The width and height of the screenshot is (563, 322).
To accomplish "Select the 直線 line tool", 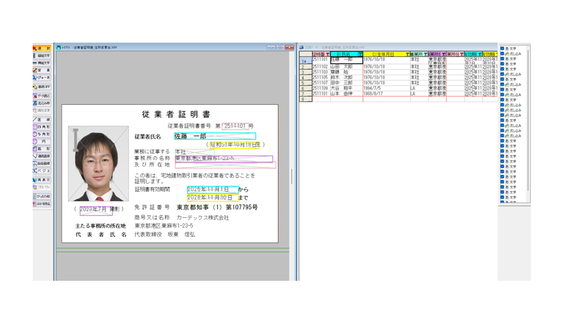I will tap(42, 120).
